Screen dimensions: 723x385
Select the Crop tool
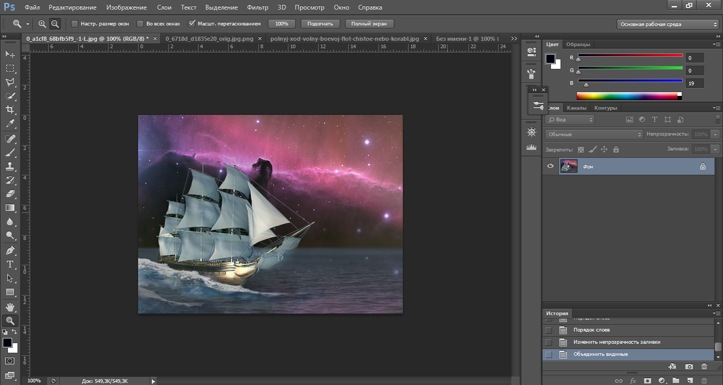point(10,110)
